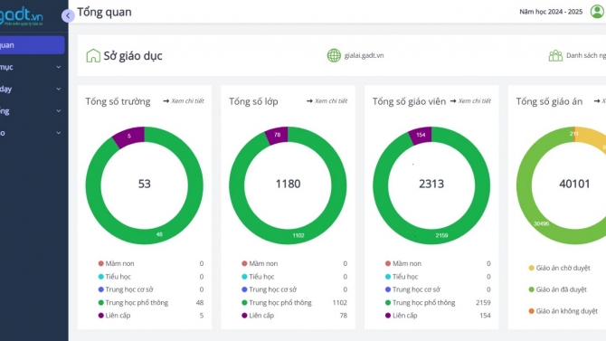Open the gialai.gadt.vn link

(365, 55)
